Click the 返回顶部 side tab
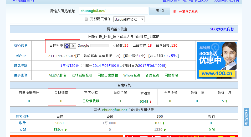Viewport: 251px width, 137px height. coord(246,117)
